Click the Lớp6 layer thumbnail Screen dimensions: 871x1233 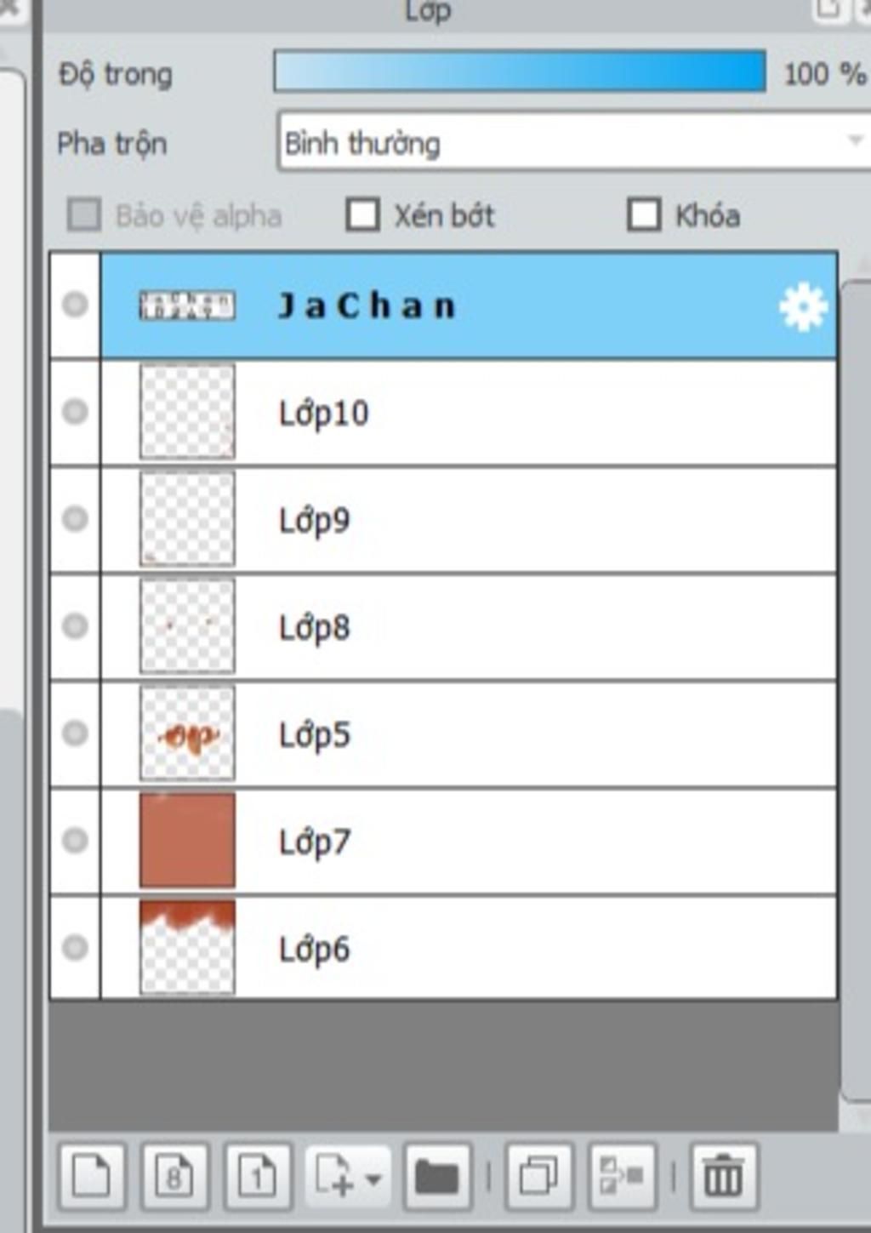187,948
